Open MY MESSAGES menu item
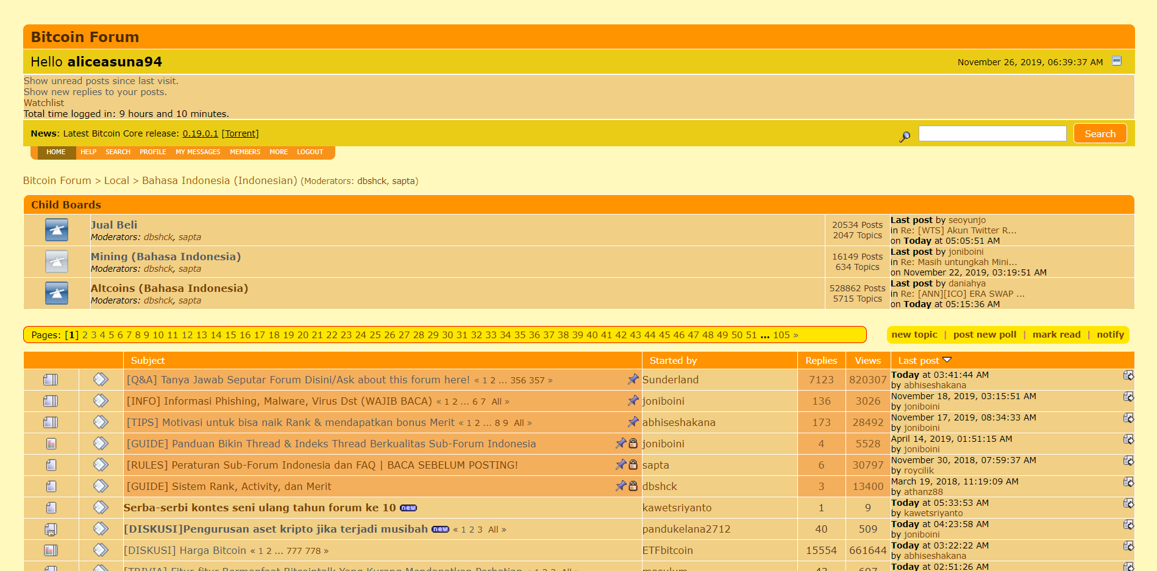The width and height of the screenshot is (1157, 571). 198,152
